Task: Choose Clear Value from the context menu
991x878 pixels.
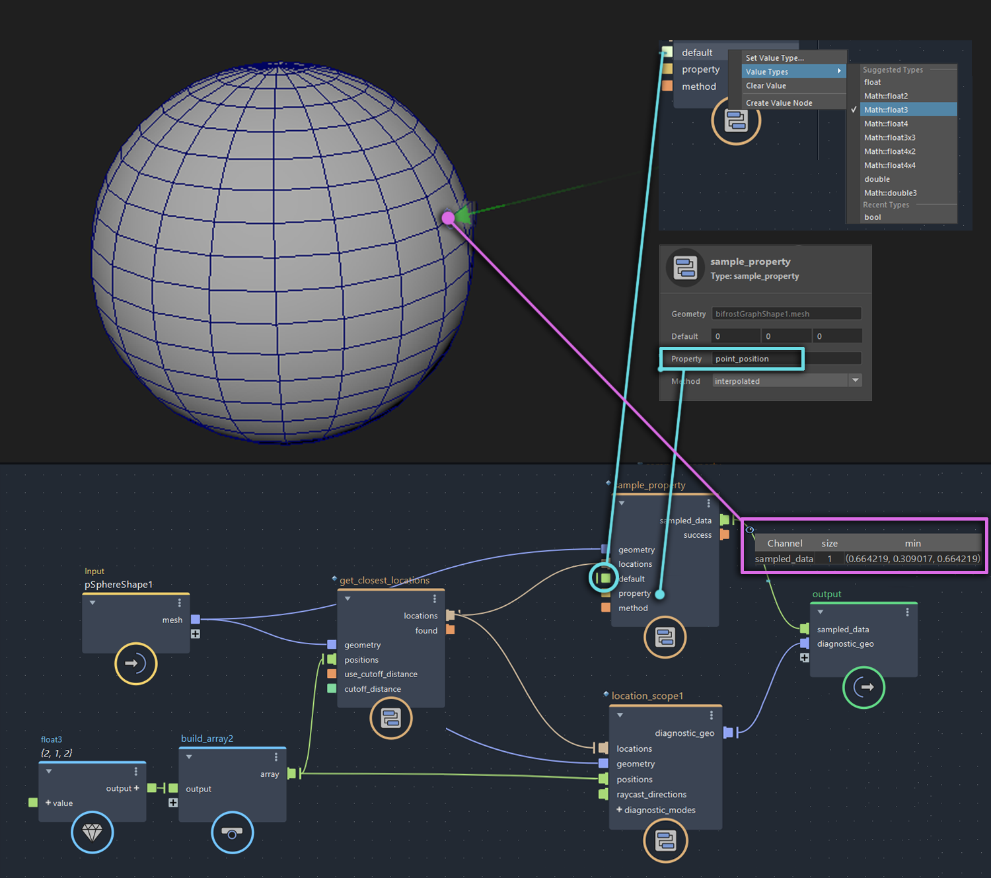Action: [766, 86]
